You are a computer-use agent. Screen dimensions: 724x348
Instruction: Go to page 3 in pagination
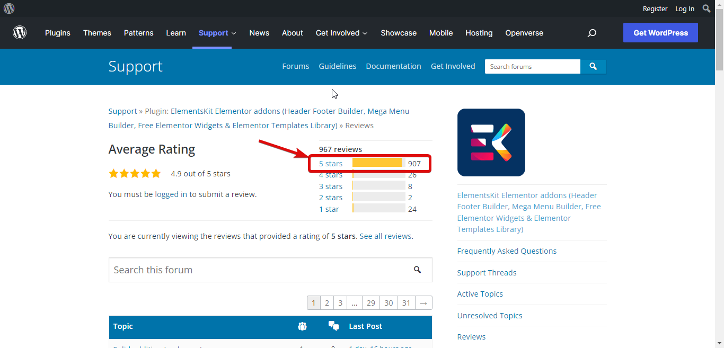click(x=340, y=303)
